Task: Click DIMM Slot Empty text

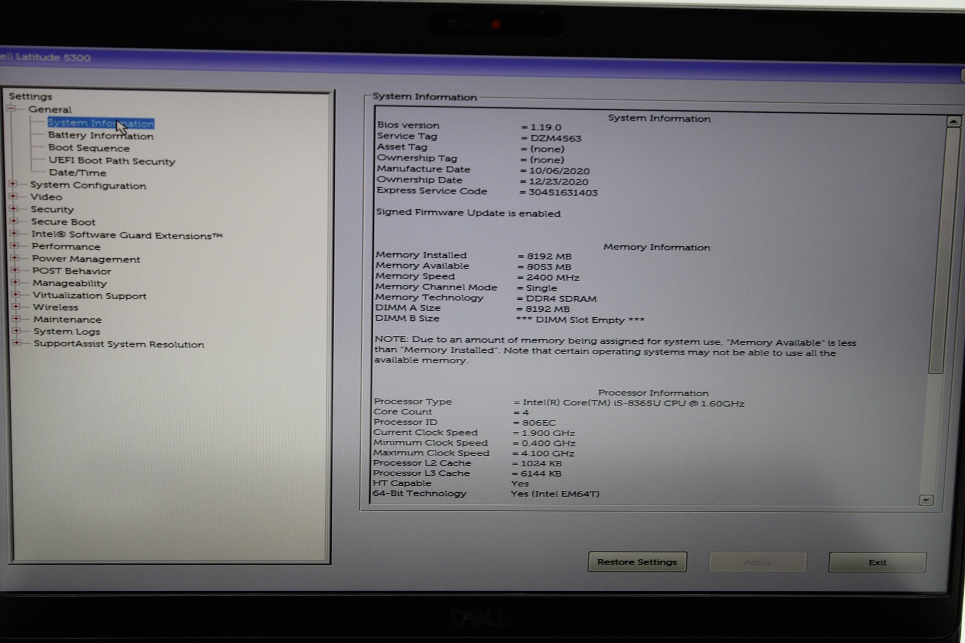Action: 580,320
